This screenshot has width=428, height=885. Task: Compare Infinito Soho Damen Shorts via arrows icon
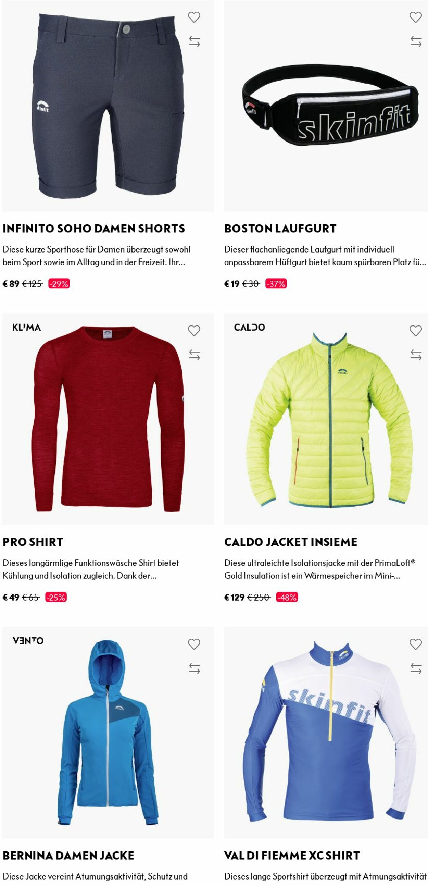(x=194, y=41)
